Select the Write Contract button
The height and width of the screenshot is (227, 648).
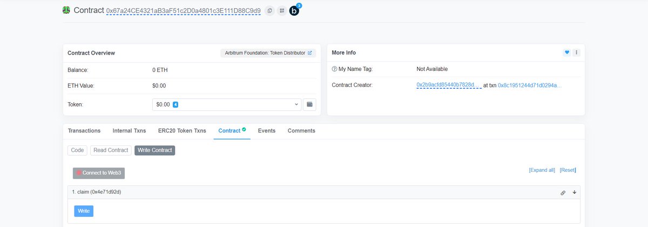coord(155,150)
